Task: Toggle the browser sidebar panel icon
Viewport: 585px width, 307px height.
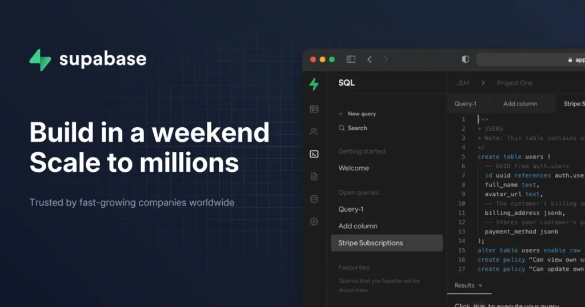Action: (x=351, y=59)
